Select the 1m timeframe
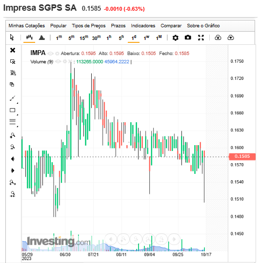This screenshot has height=263, width=259. [x=59, y=38]
